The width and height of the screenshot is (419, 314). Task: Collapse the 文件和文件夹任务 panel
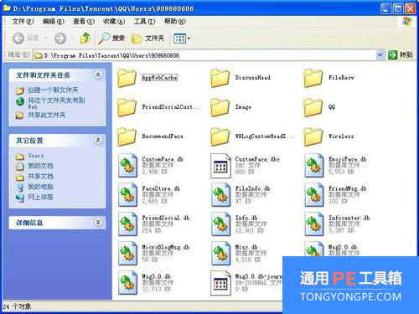point(98,75)
